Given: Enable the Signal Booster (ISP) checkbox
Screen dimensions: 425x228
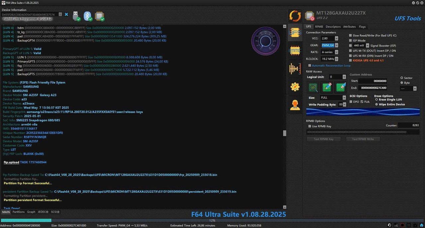Looking at the screenshot, I should coord(350,46).
